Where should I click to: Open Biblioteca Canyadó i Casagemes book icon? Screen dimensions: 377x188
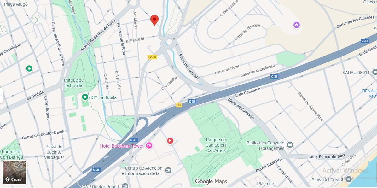click(x=290, y=145)
